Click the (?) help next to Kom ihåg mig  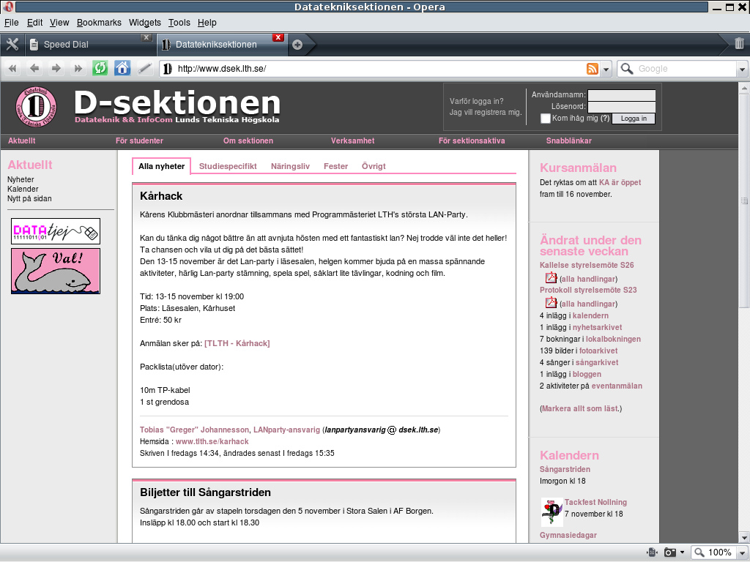[x=605, y=119]
